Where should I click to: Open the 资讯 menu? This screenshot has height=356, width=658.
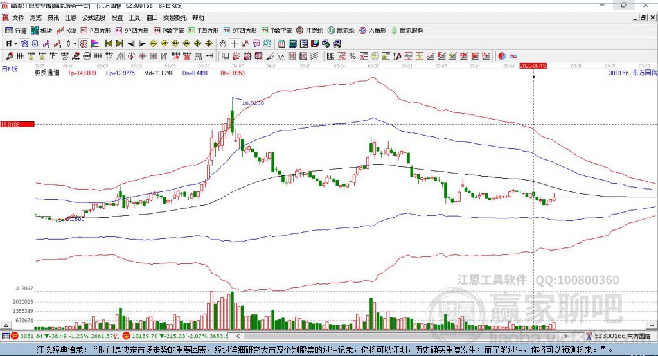(53, 17)
